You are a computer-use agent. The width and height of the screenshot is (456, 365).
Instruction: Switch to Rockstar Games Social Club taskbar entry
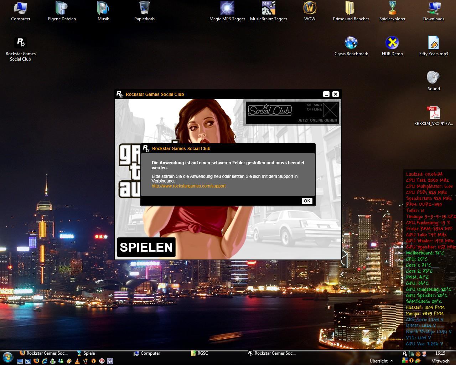pos(272,353)
